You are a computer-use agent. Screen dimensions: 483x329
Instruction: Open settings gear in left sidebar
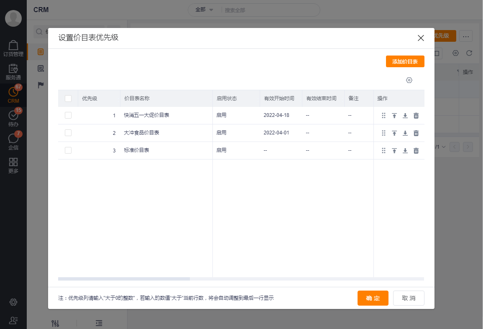click(x=13, y=302)
